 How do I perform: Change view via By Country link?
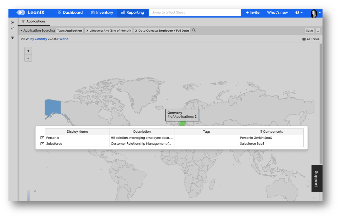click(39, 39)
